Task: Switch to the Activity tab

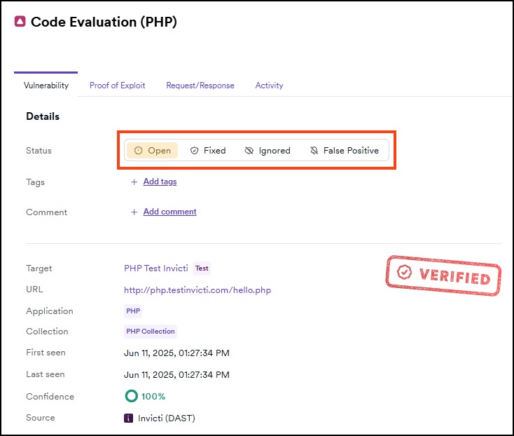Action: 269,86
